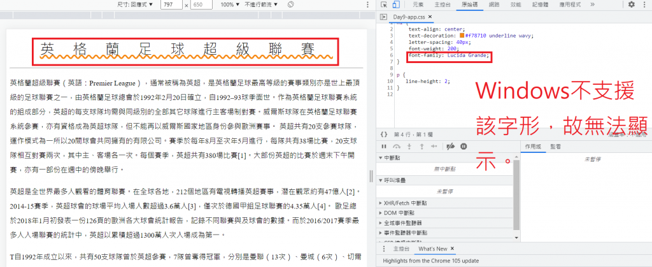Click the height input showing 650

click(202, 4)
